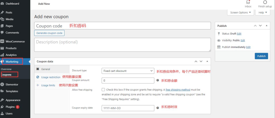Image resolution: width=275 pixels, height=118 pixels.
Task: Open the Discount type dropdown
Action: point(128,71)
